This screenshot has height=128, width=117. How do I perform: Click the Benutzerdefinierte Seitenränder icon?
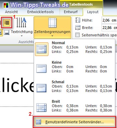click(38, 122)
